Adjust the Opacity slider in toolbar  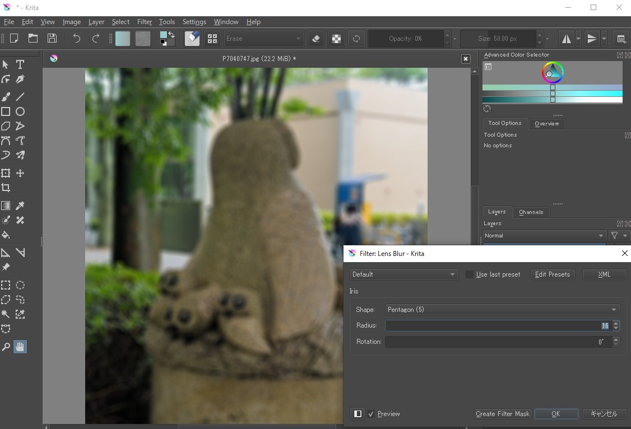pyautogui.click(x=406, y=39)
